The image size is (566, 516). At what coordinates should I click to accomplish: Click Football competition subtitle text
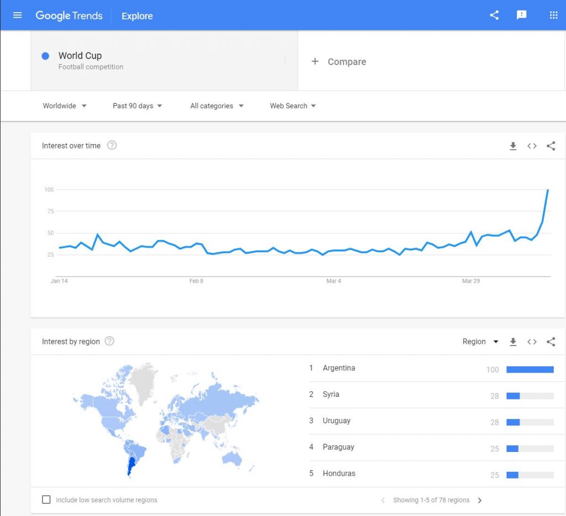[x=91, y=67]
